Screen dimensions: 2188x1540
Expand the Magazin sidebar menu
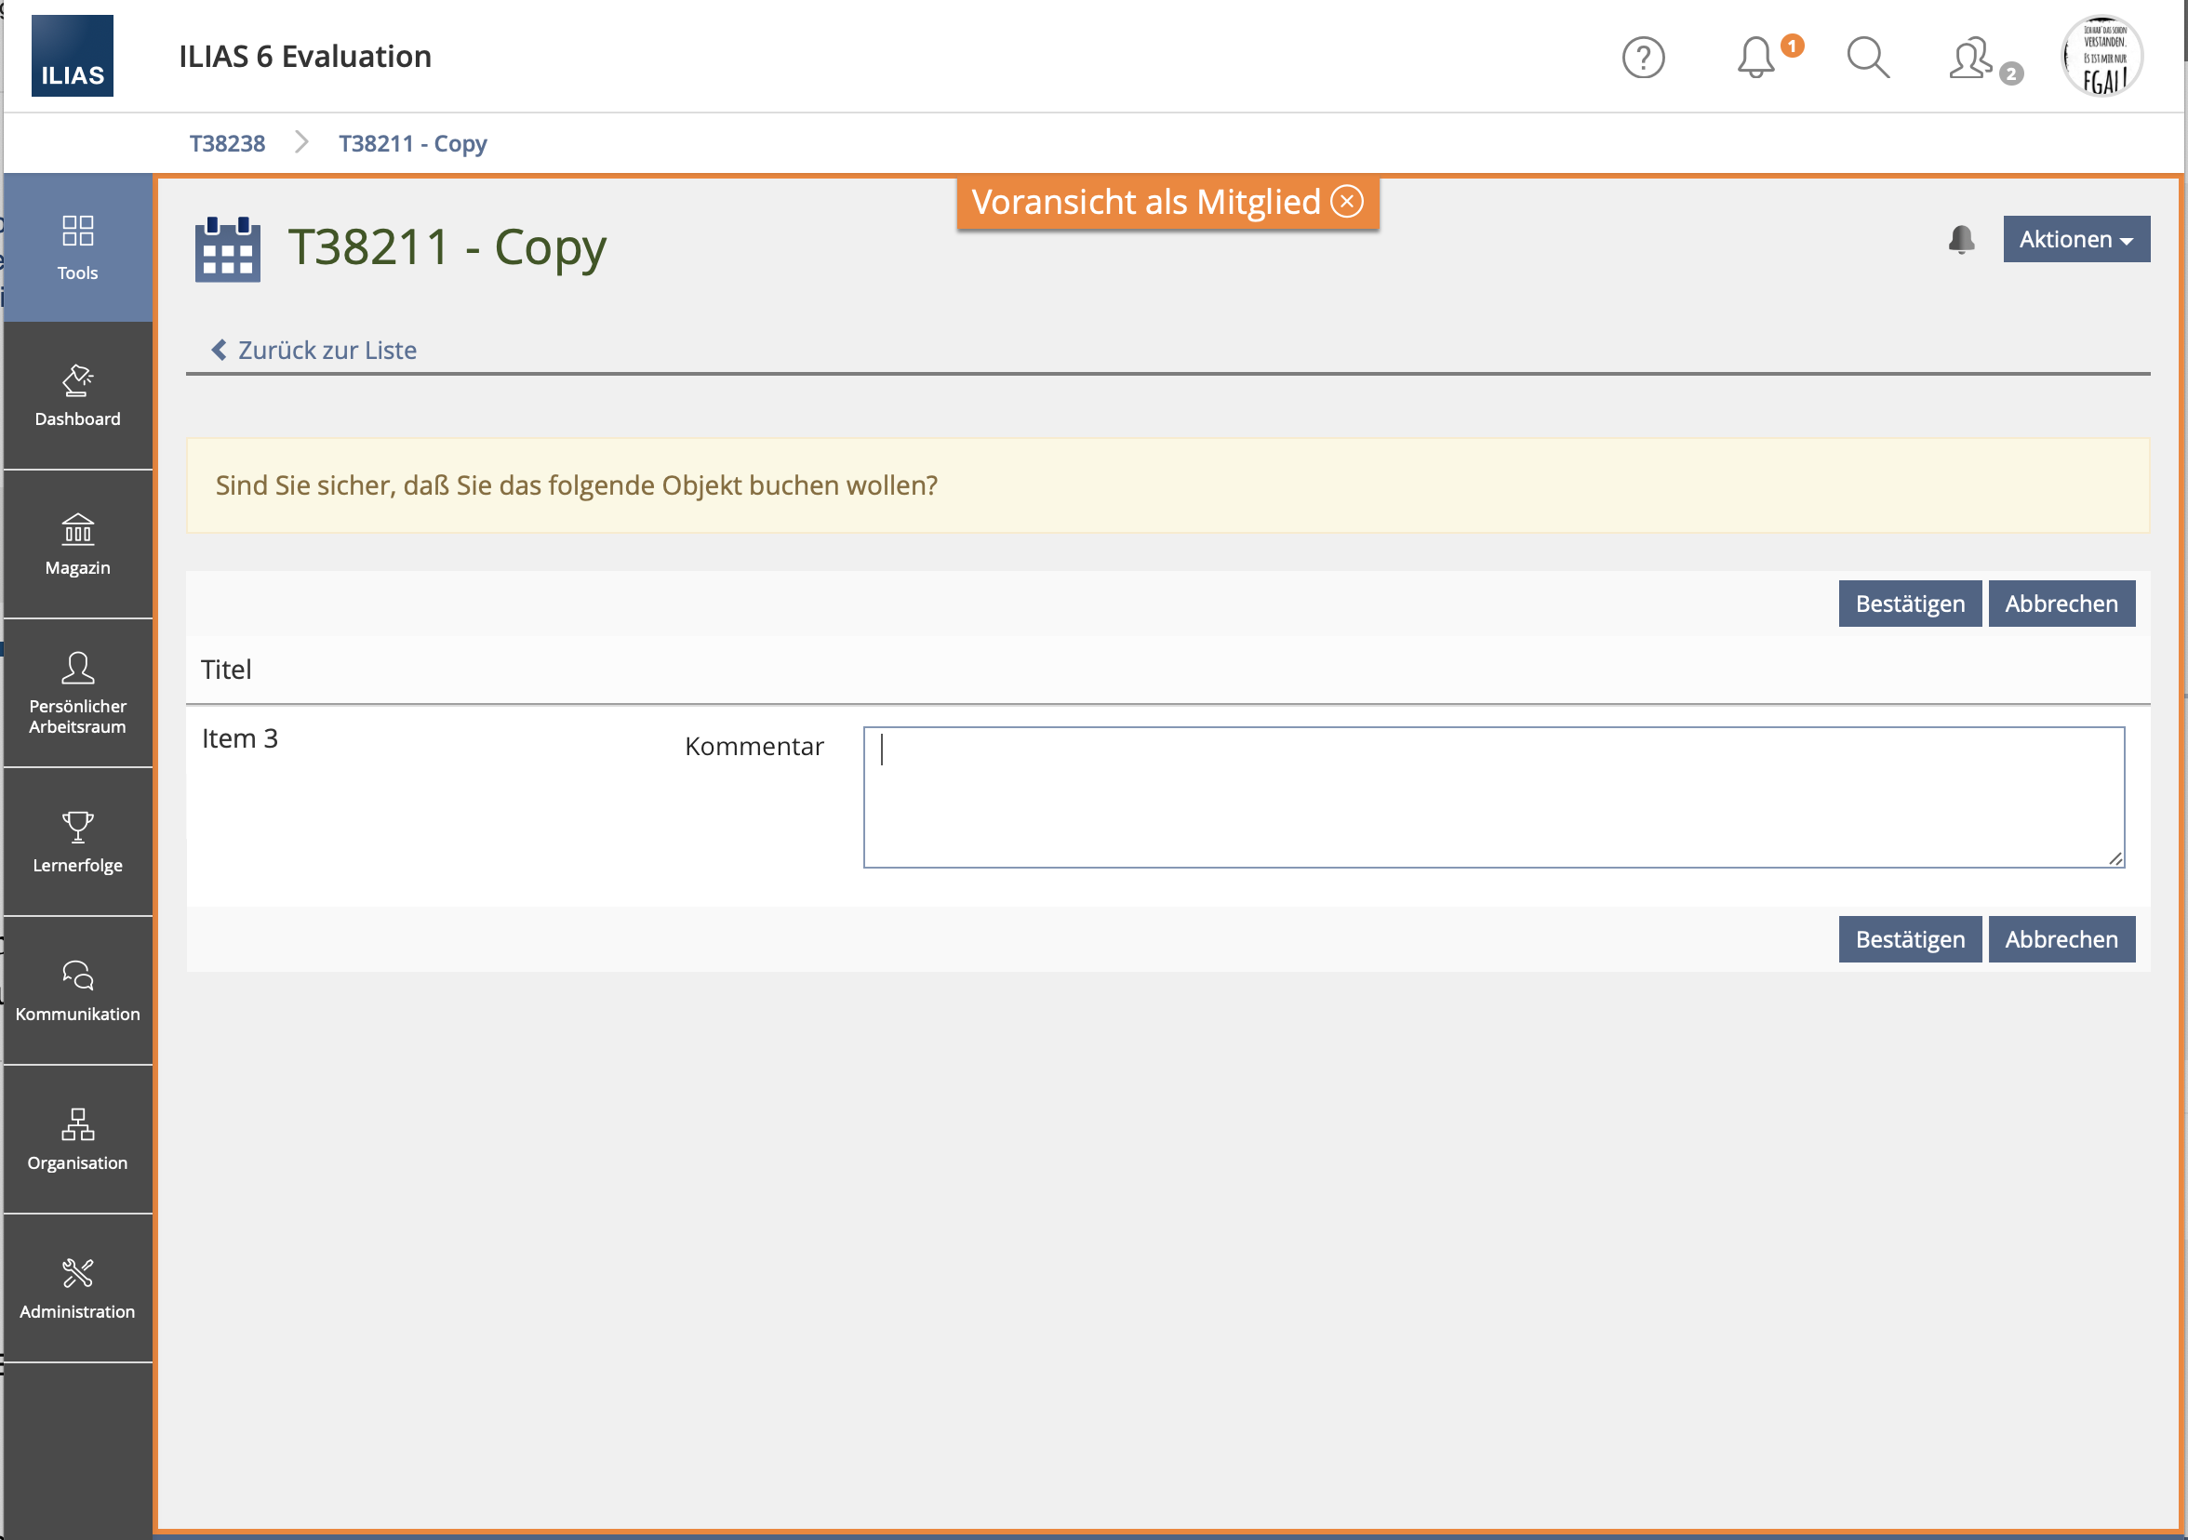(x=77, y=545)
